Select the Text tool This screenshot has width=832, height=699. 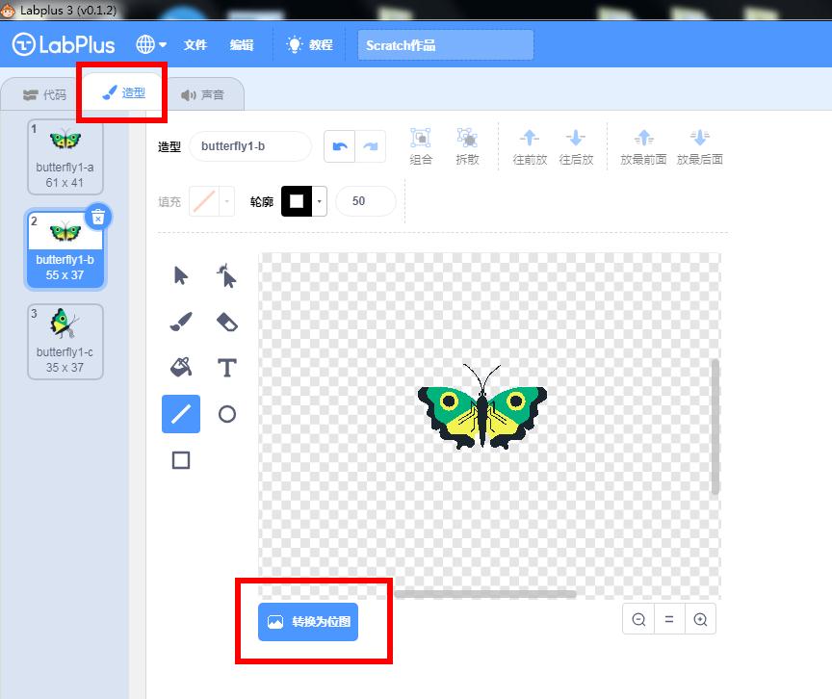[227, 368]
